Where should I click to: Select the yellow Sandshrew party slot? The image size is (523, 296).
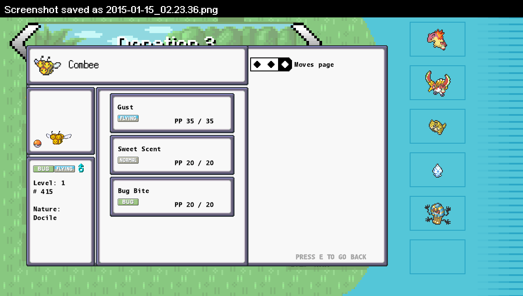pyautogui.click(x=437, y=126)
